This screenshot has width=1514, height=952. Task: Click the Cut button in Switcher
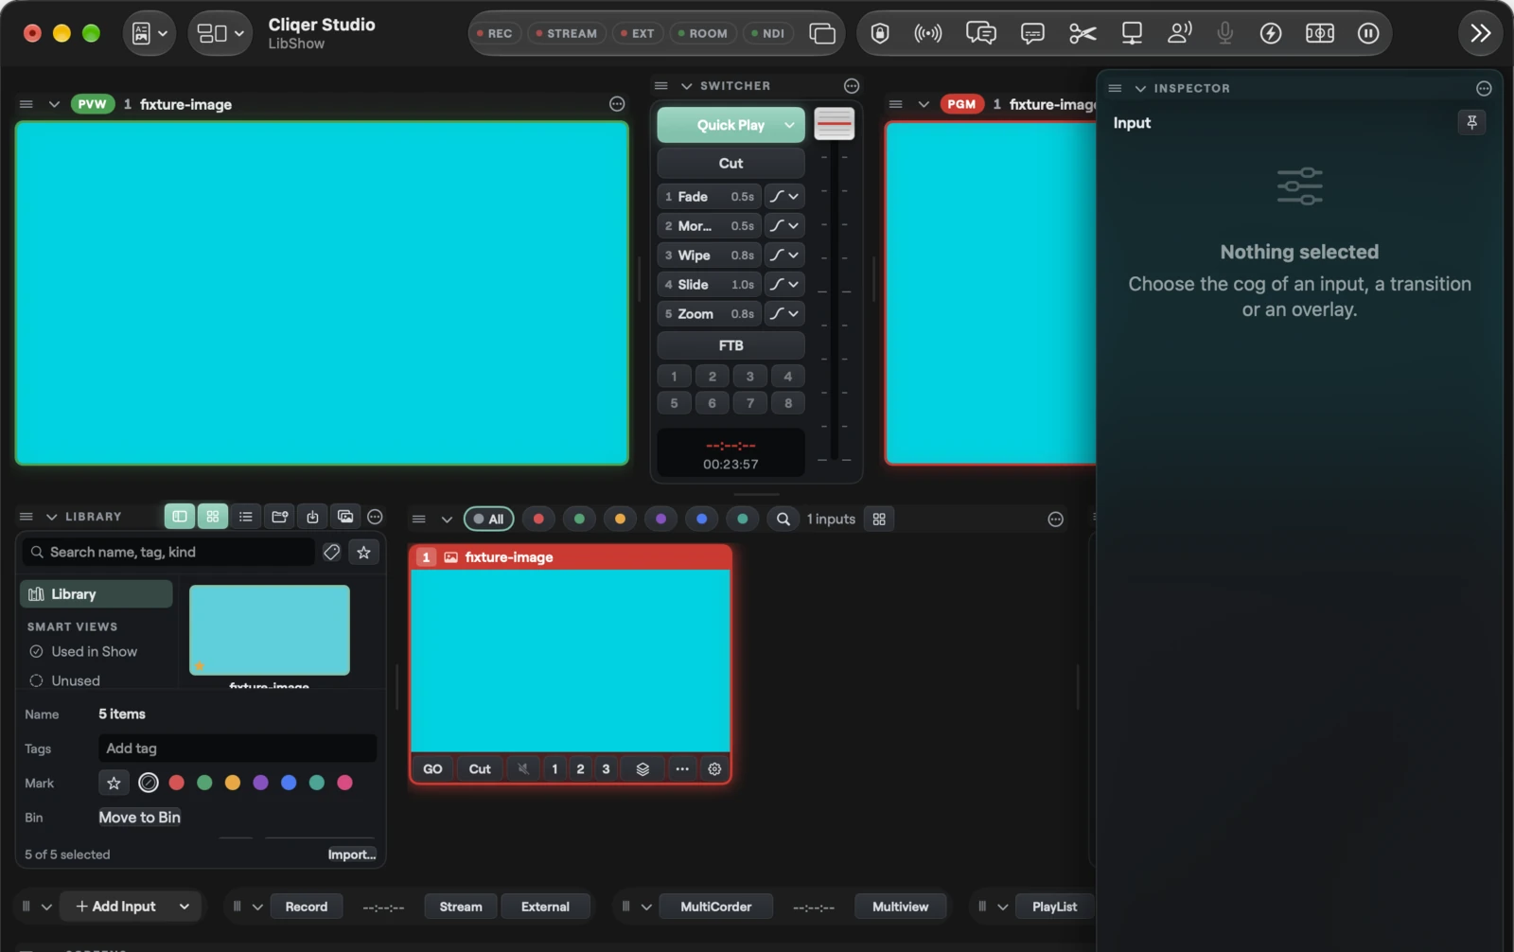(x=731, y=163)
